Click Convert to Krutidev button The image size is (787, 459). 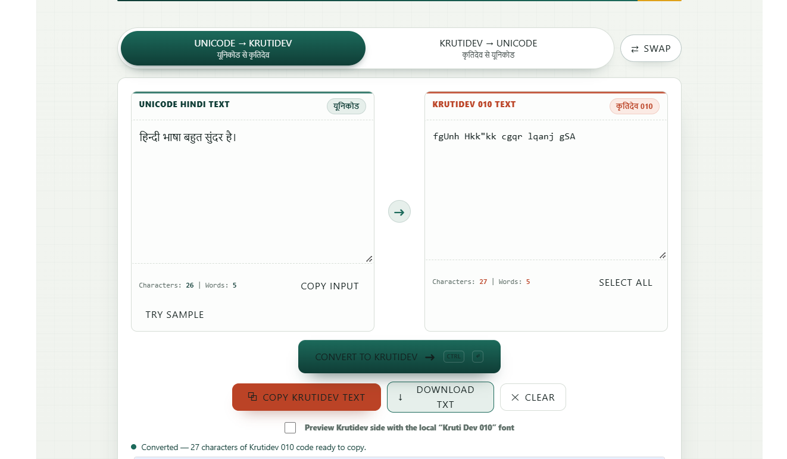click(399, 357)
